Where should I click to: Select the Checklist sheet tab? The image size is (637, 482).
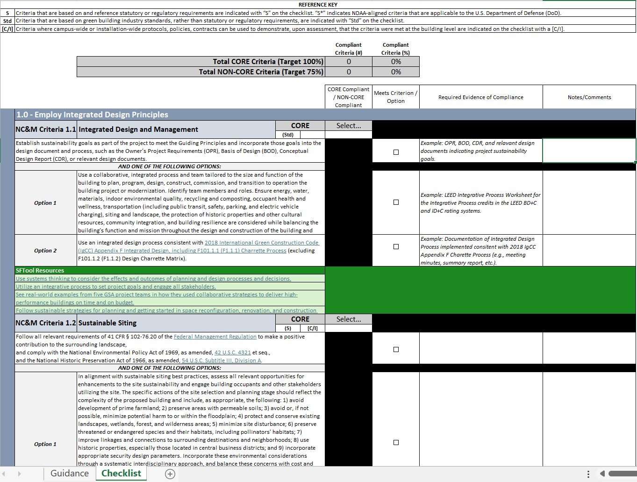pyautogui.click(x=121, y=474)
